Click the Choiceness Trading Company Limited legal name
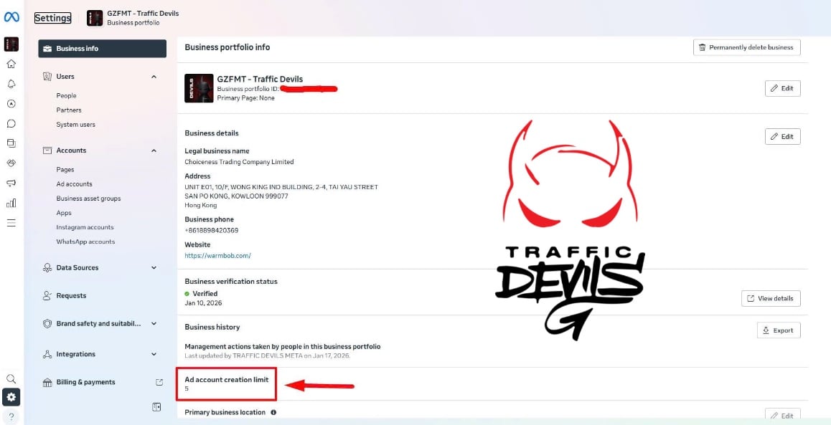The height and width of the screenshot is (425, 831). pyautogui.click(x=239, y=162)
